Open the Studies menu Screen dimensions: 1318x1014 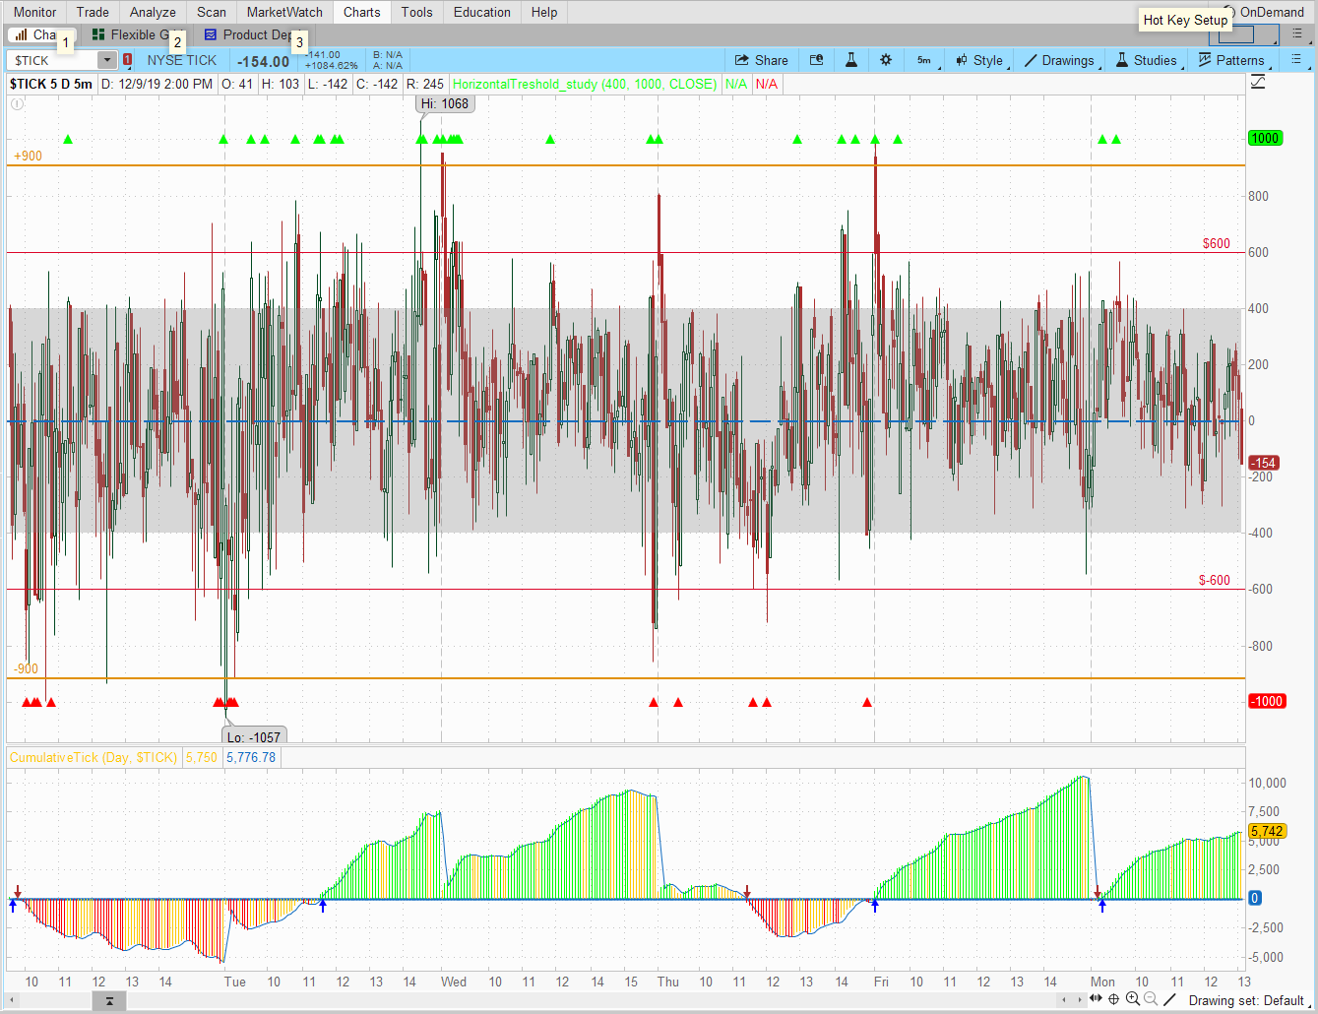pos(1146,60)
